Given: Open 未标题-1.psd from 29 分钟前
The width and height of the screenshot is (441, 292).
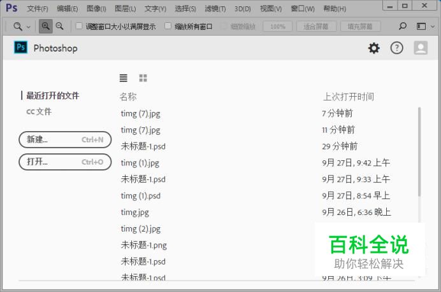Looking at the screenshot, I should 143,146.
